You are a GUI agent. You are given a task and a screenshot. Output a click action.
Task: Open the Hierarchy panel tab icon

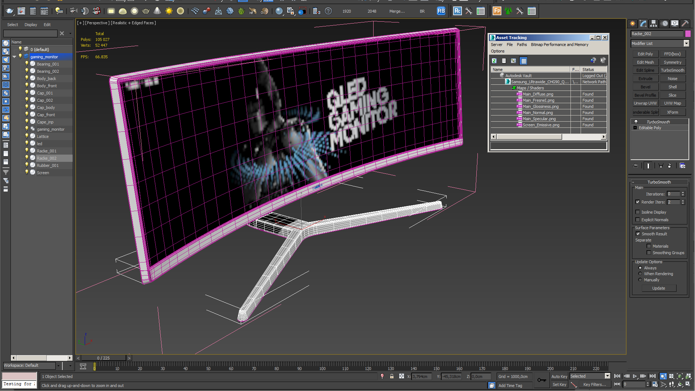point(654,24)
